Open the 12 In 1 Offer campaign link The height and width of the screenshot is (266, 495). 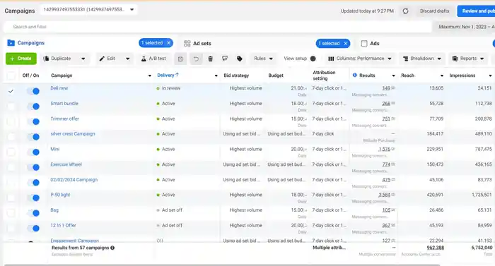pos(63,225)
